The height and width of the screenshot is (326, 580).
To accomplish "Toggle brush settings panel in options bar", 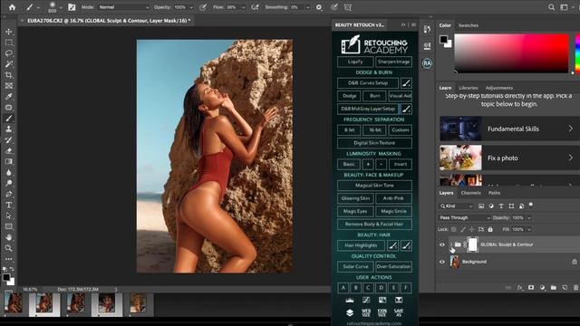I will [x=72, y=7].
